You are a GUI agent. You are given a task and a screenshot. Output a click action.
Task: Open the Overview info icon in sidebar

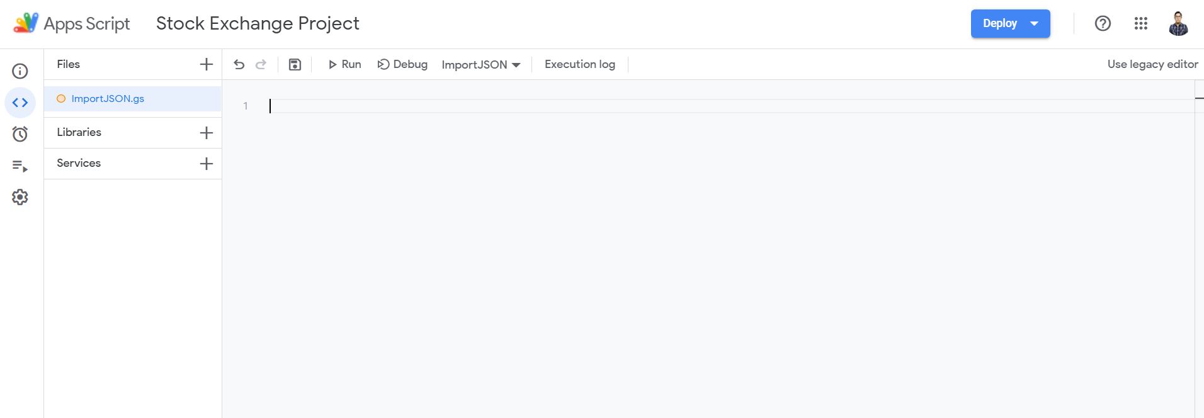20,71
